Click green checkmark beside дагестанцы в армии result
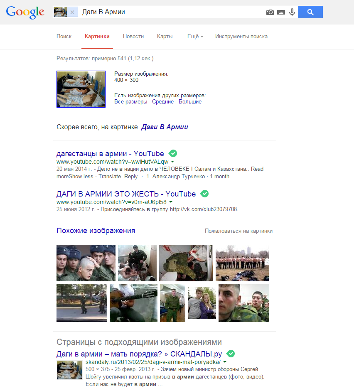Screen dimensions: 354x391 [x=173, y=153]
